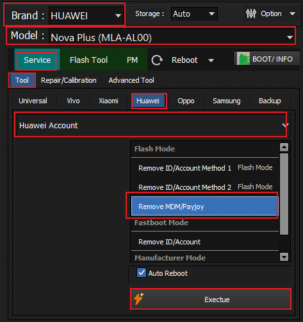Click the lightning bolt icon on Exectue
Image resolution: width=303 pixels, height=322 pixels.
[138, 299]
